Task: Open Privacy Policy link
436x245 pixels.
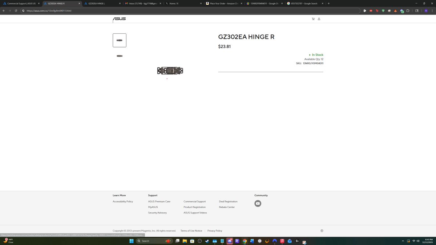Action: [215, 231]
